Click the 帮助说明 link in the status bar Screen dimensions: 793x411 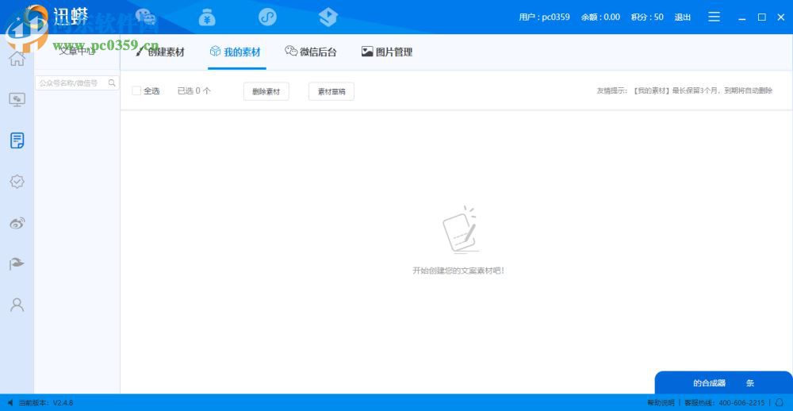coord(661,403)
